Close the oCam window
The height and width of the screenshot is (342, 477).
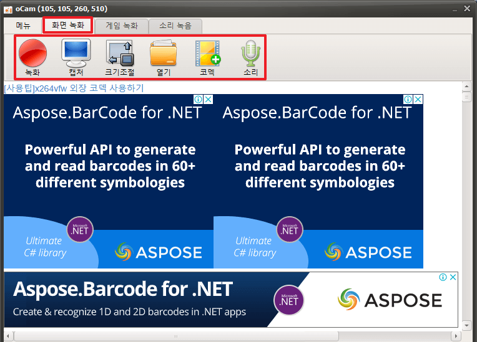467,9
